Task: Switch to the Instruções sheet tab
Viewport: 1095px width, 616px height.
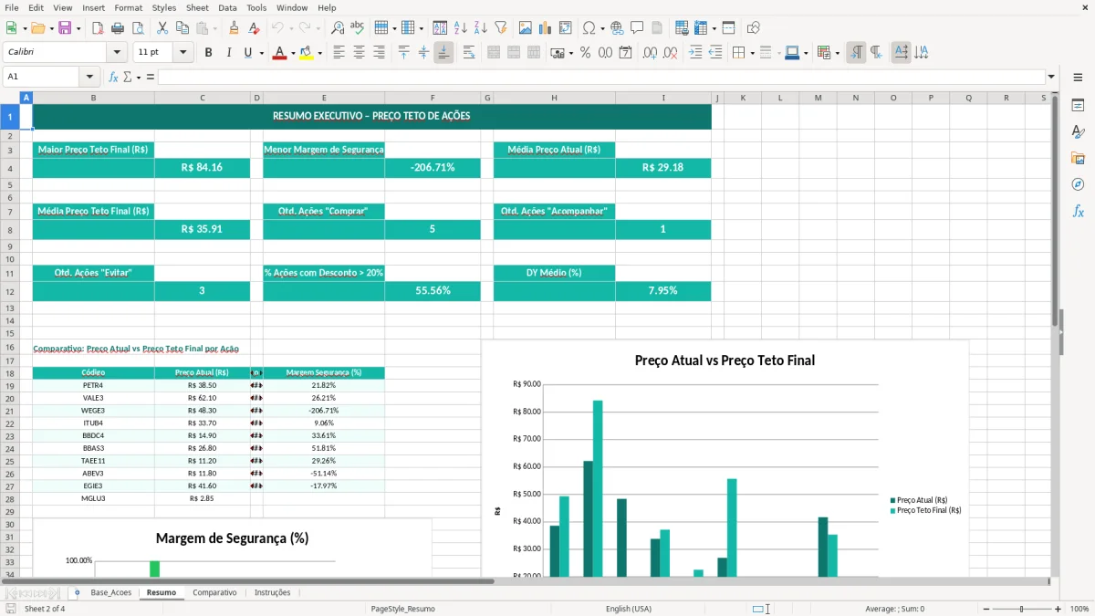Action: pos(272,592)
